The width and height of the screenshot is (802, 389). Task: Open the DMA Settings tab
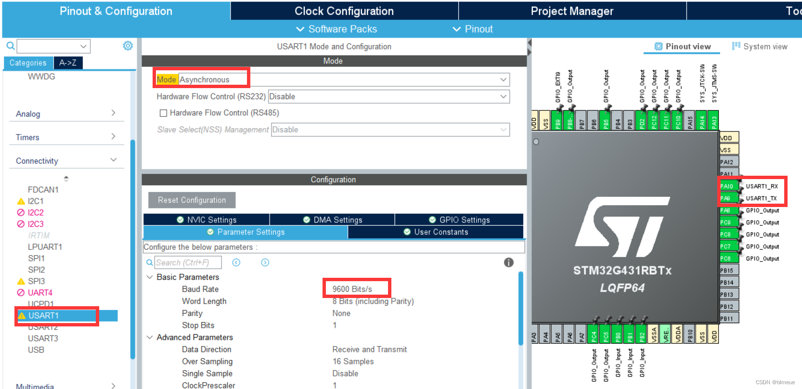click(x=332, y=220)
